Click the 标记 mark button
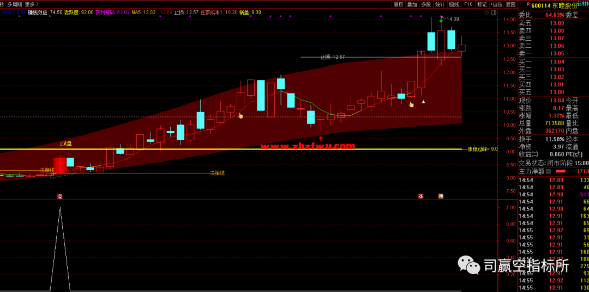The height and width of the screenshot is (292, 589). tap(482, 4)
